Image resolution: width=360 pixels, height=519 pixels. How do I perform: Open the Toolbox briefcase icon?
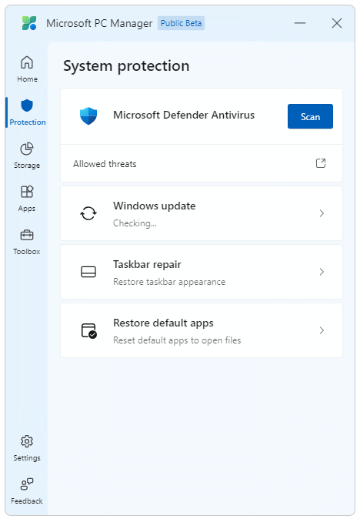tap(27, 235)
